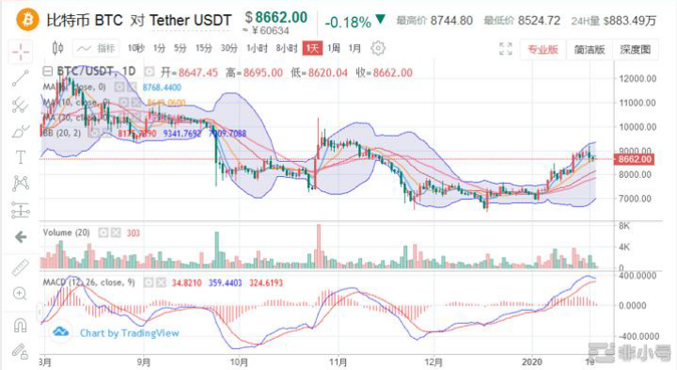Click the 10000.00 price axis label
Viewport: 677px width, 370px height.
[638, 127]
